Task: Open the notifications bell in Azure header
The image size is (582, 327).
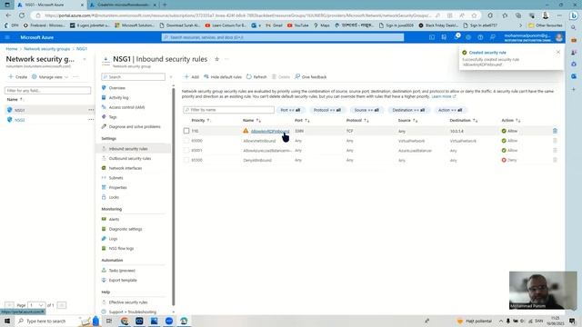Action: pyautogui.click(x=457, y=37)
